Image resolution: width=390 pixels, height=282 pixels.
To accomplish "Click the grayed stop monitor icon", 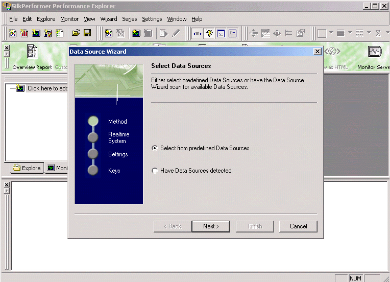I will 148,33.
